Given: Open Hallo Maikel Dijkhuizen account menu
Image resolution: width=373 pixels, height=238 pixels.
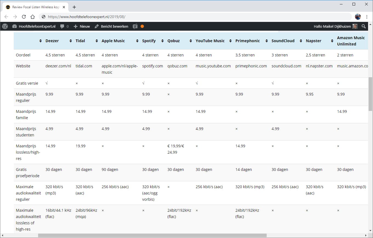Looking at the screenshot, I should click(335, 26).
